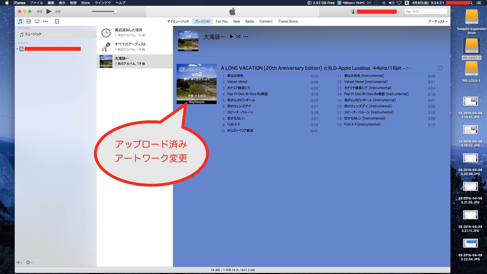Open the iTunes Store tab

coord(288,21)
